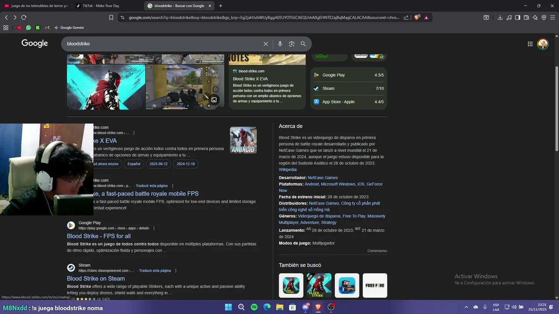The width and height of the screenshot is (559, 314).
Task: Open the downloads icon in toolbar
Action: pyautogui.click(x=500, y=17)
